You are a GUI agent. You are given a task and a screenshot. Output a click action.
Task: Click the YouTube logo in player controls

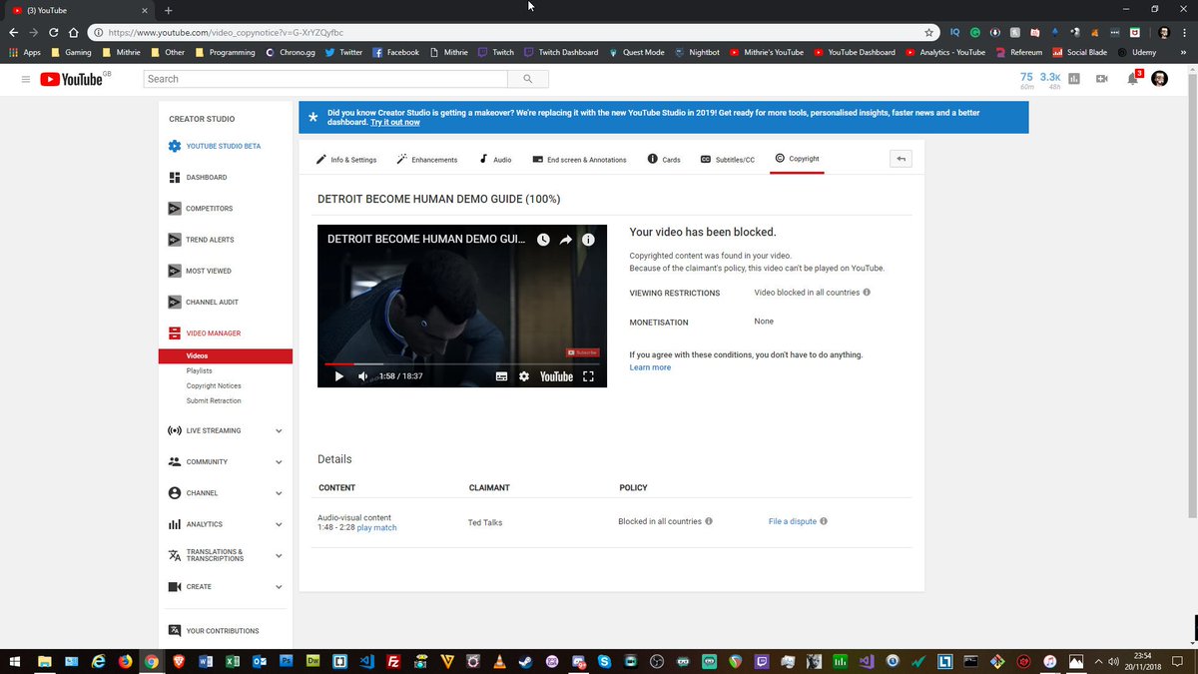[x=556, y=376]
